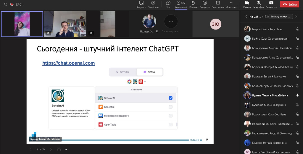Click the Вимкнути звук mute-all button
Image resolution: width=303 pixels, height=154 pixels.
pyautogui.click(x=281, y=17)
